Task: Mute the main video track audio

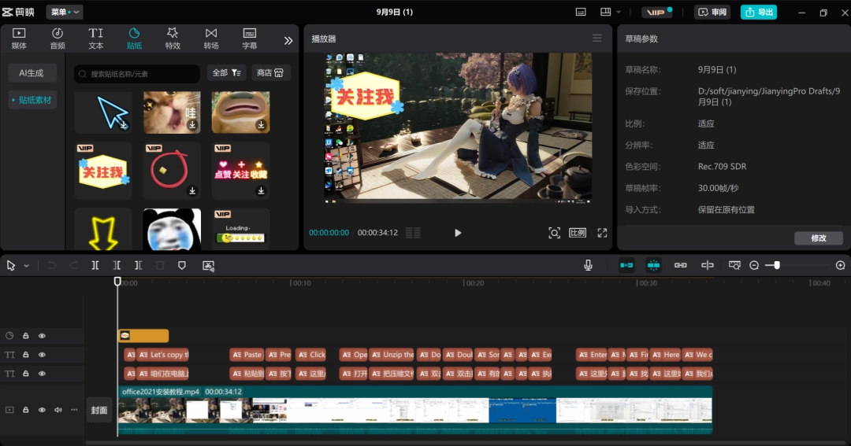Action: pos(58,411)
